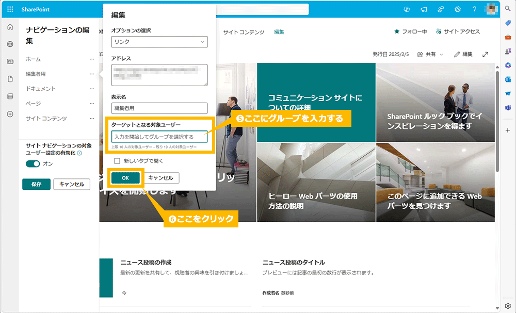Click the browser sidebar search icon
The width and height of the screenshot is (516, 313).
[x=508, y=9]
